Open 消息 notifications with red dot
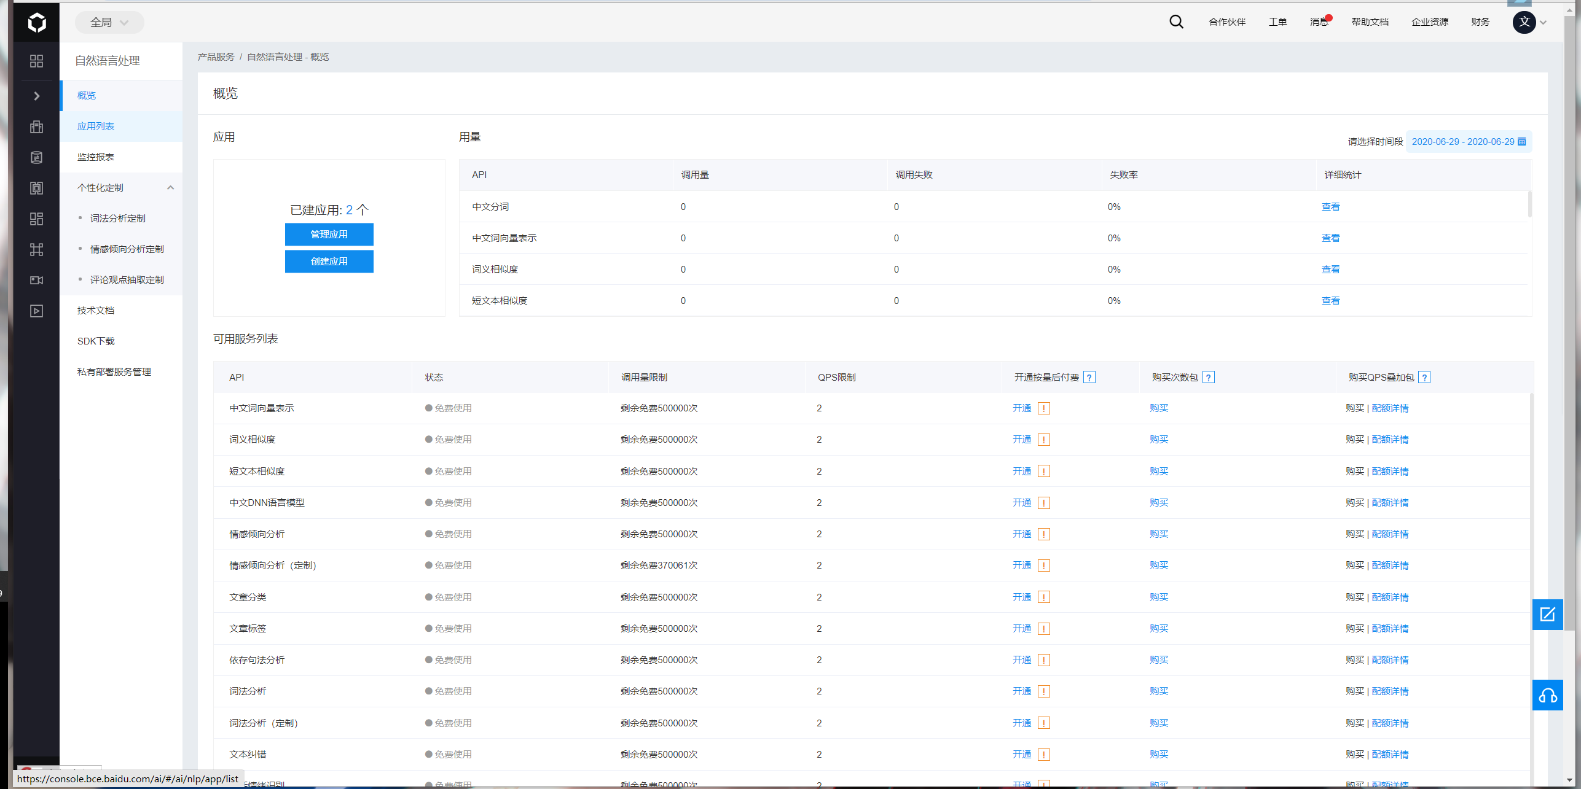The image size is (1581, 789). [1320, 21]
